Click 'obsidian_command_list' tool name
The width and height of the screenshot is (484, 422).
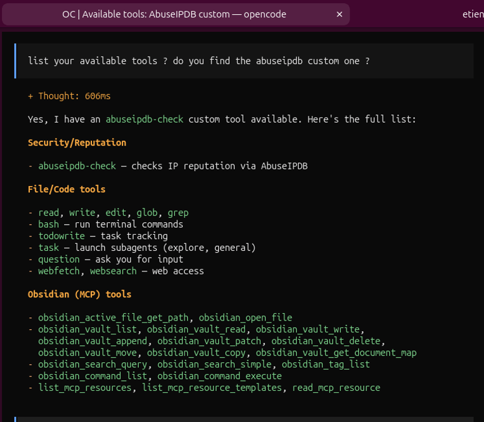point(93,377)
